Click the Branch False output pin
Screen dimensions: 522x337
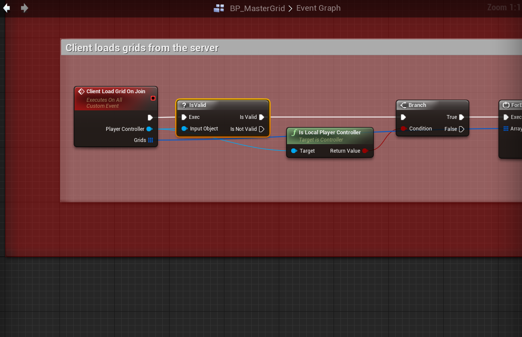coord(461,129)
